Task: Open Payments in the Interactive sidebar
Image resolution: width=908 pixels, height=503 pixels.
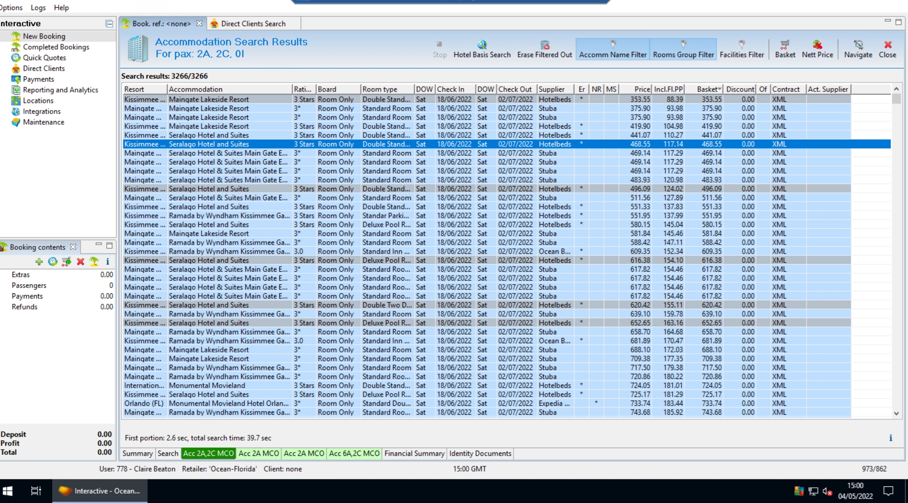Action: [x=38, y=79]
